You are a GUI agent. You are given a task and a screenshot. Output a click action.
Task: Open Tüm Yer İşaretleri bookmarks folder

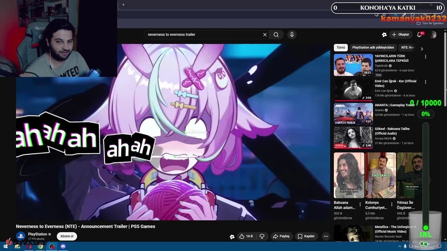click(x=430, y=23)
